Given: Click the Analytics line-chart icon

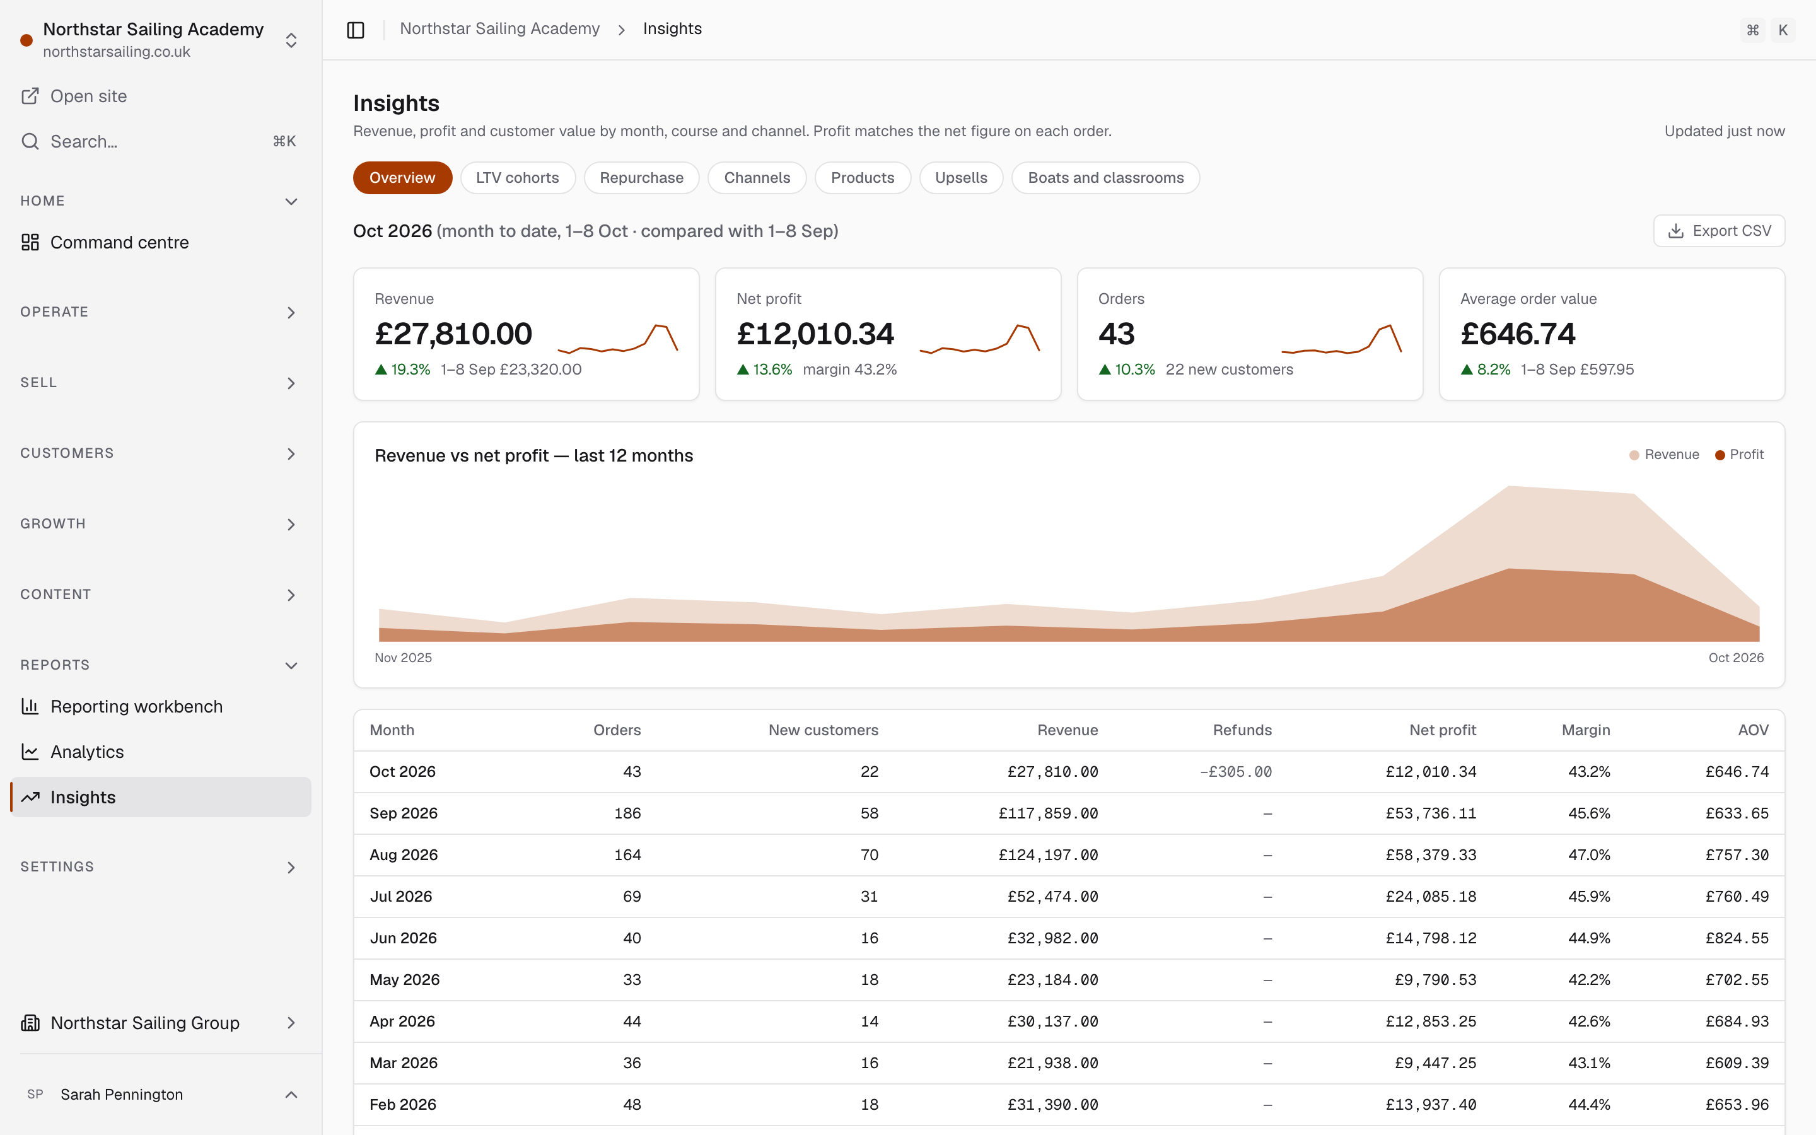Looking at the screenshot, I should (30, 752).
